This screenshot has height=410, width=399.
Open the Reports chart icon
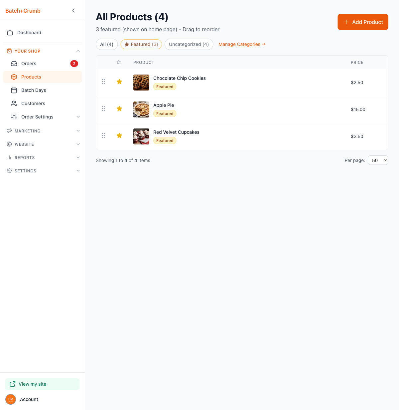[x=9, y=157]
